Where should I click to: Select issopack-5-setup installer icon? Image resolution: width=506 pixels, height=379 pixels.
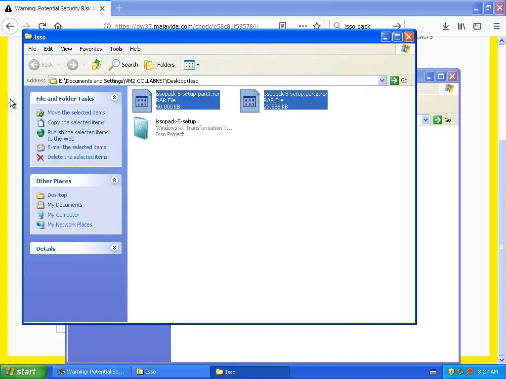[141, 128]
